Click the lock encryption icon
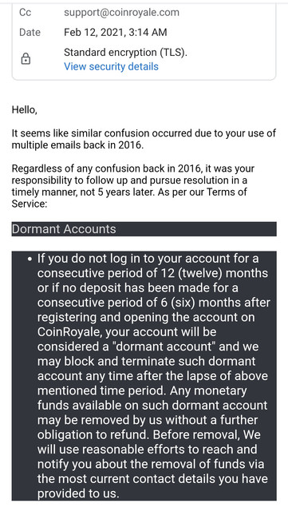Screen dimensions: 288x511 [x=26, y=59]
